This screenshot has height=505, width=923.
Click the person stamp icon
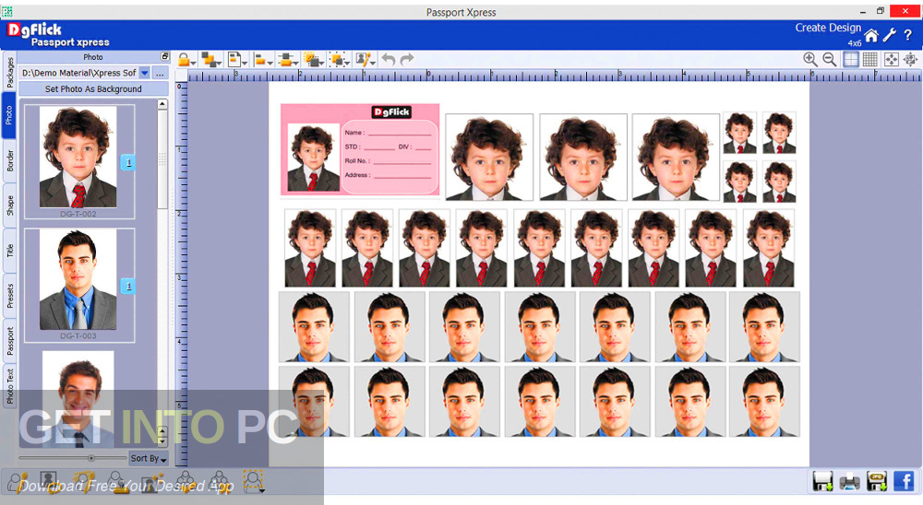click(118, 481)
